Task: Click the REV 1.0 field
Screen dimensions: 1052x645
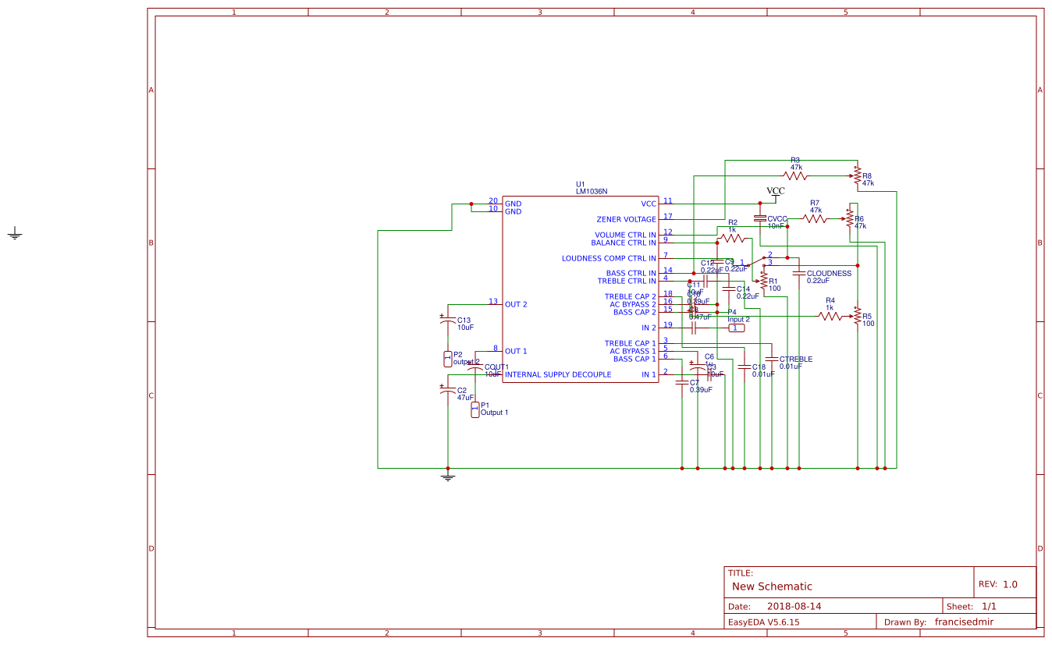Action: (999, 583)
